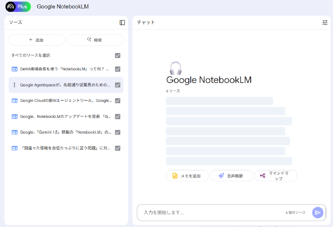Uncheck the Google Cloudの新AI source checkbox
This screenshot has height=227, width=333.
click(118, 101)
